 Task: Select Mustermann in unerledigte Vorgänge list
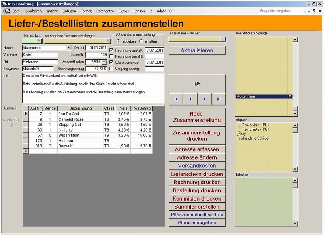tap(264, 97)
